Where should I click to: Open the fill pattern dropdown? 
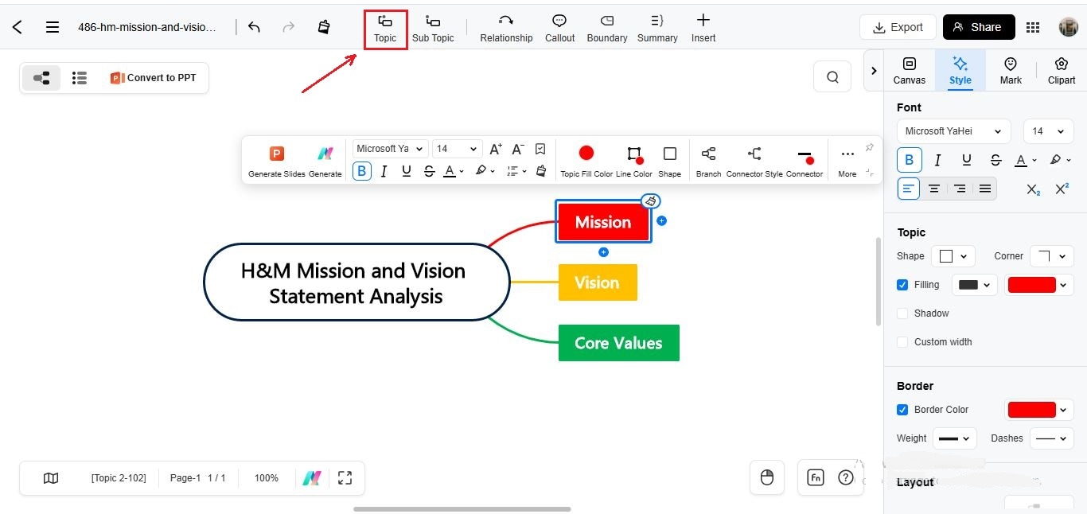tap(975, 285)
